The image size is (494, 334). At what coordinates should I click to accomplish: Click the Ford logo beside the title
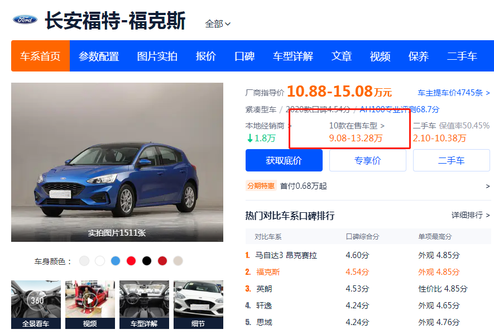[x=25, y=20]
